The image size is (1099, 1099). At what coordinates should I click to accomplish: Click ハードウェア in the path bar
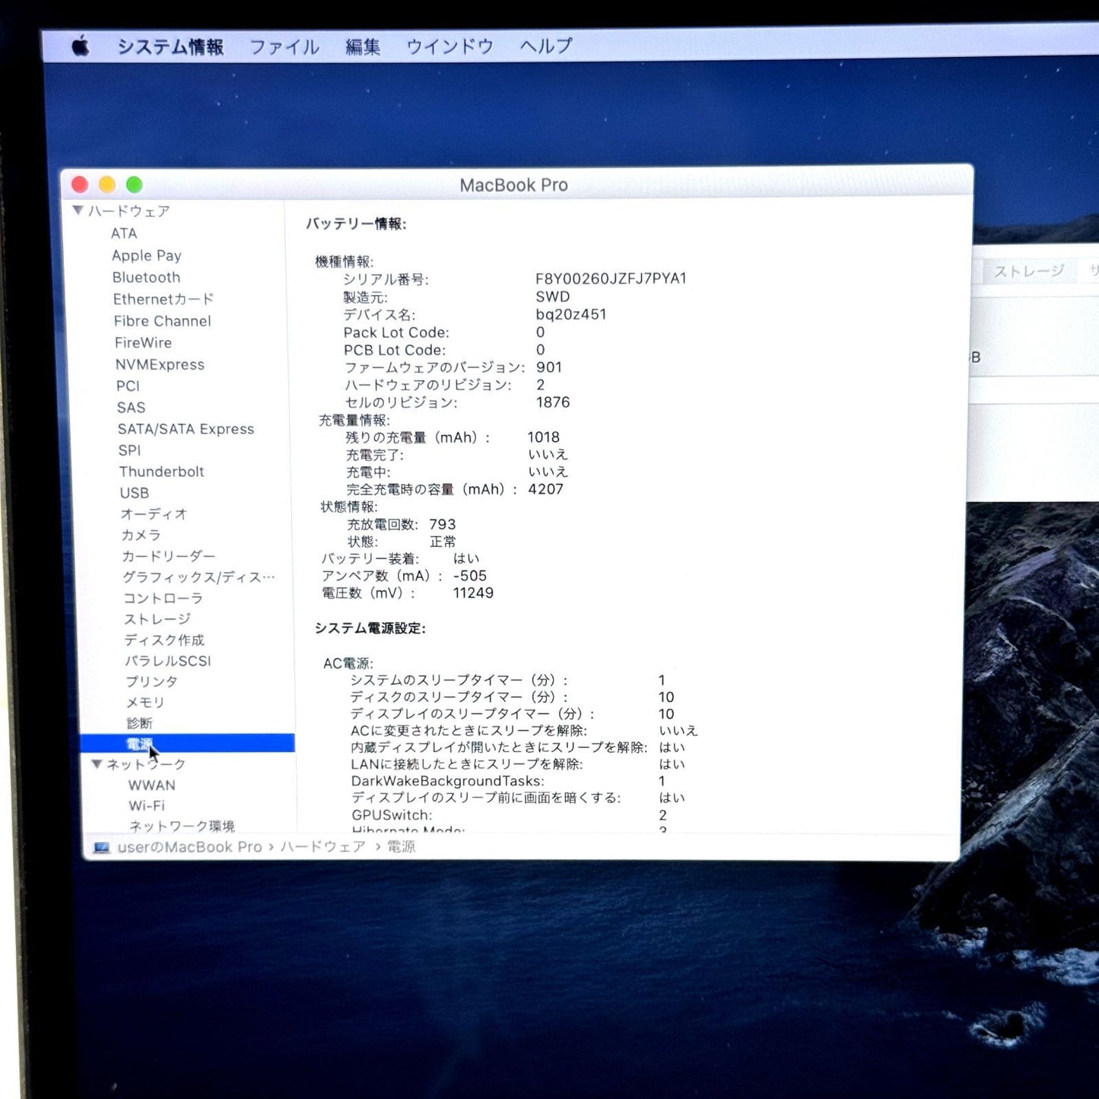pos(323,846)
